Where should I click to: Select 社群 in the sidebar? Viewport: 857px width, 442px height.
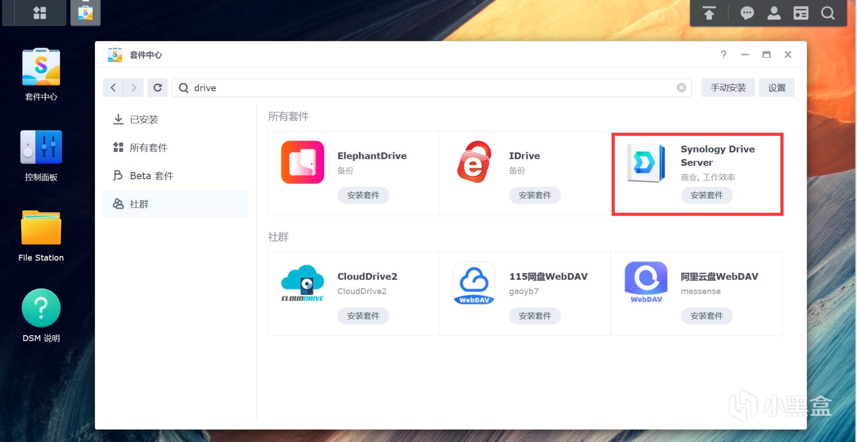(175, 204)
